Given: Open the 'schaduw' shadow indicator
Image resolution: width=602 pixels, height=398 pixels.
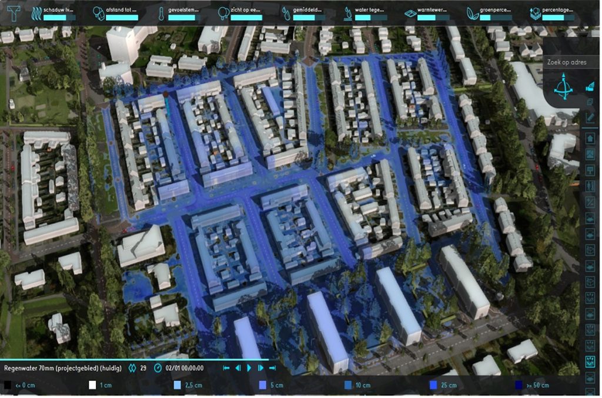Looking at the screenshot, I should click(53, 13).
